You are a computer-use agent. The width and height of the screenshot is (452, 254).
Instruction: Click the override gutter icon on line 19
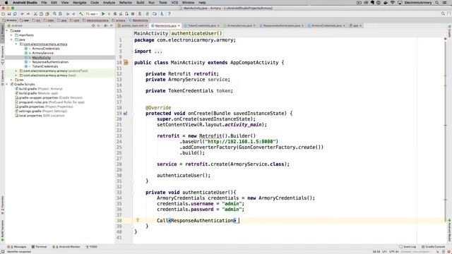(125, 114)
